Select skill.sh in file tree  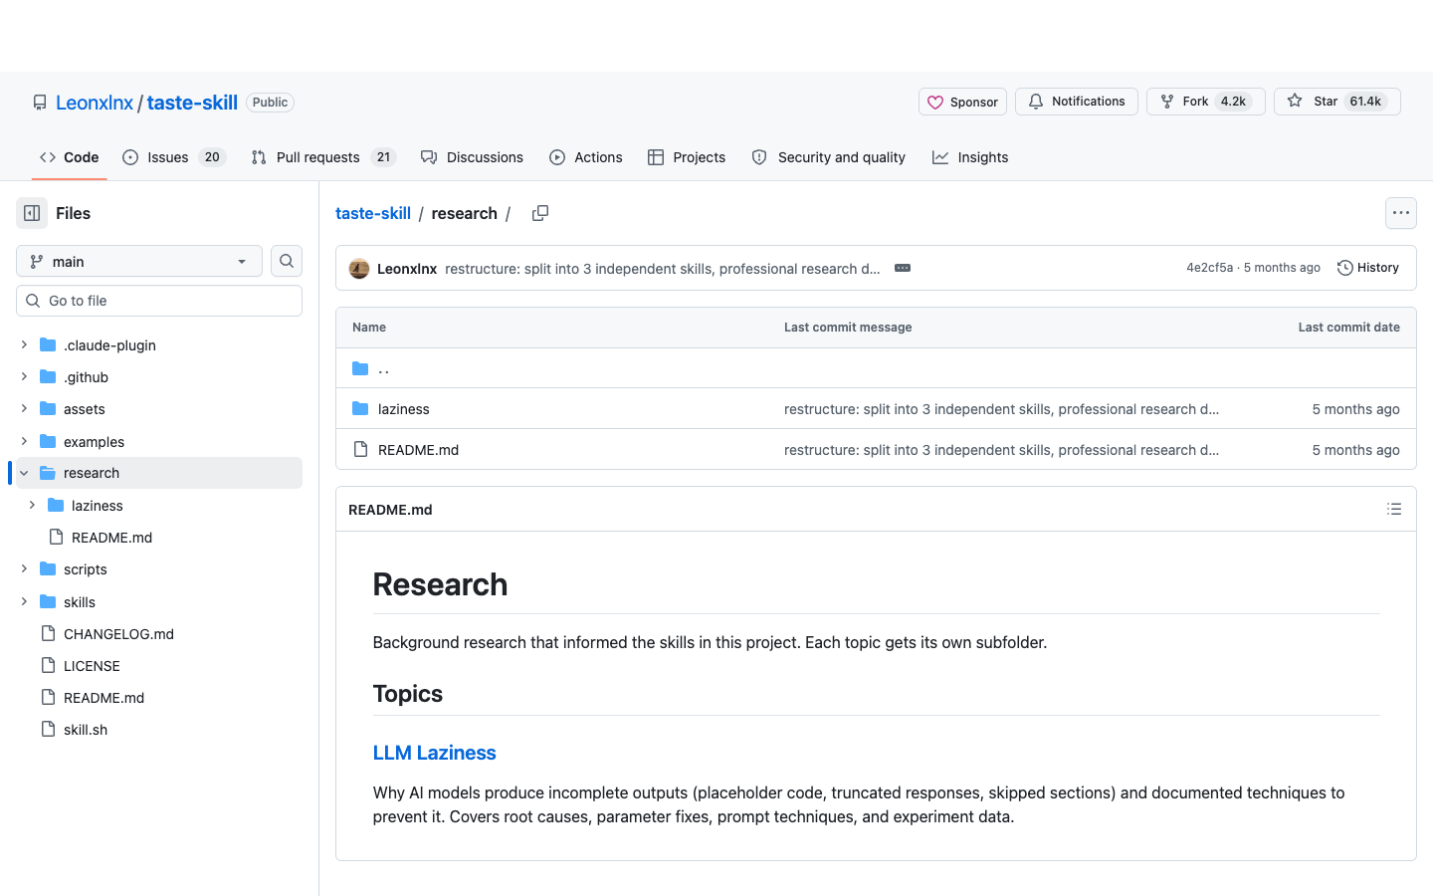click(86, 729)
